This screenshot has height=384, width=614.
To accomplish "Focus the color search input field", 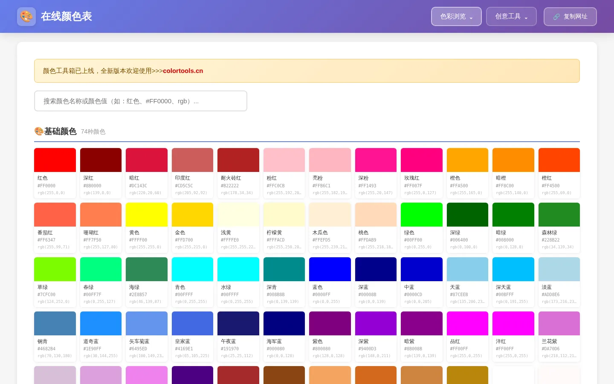I will tap(141, 101).
